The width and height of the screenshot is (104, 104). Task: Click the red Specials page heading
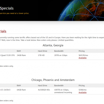(x=3, y=31)
